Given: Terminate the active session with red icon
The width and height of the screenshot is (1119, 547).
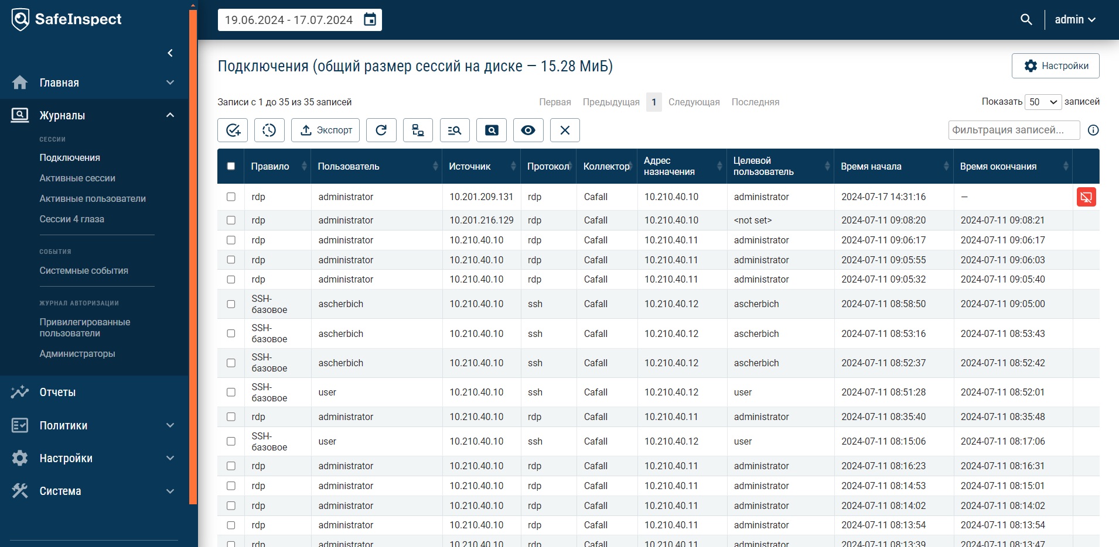Looking at the screenshot, I should pos(1086,197).
